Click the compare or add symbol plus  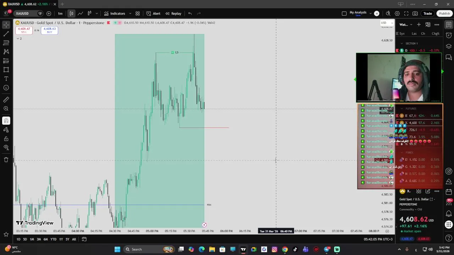point(49,13)
